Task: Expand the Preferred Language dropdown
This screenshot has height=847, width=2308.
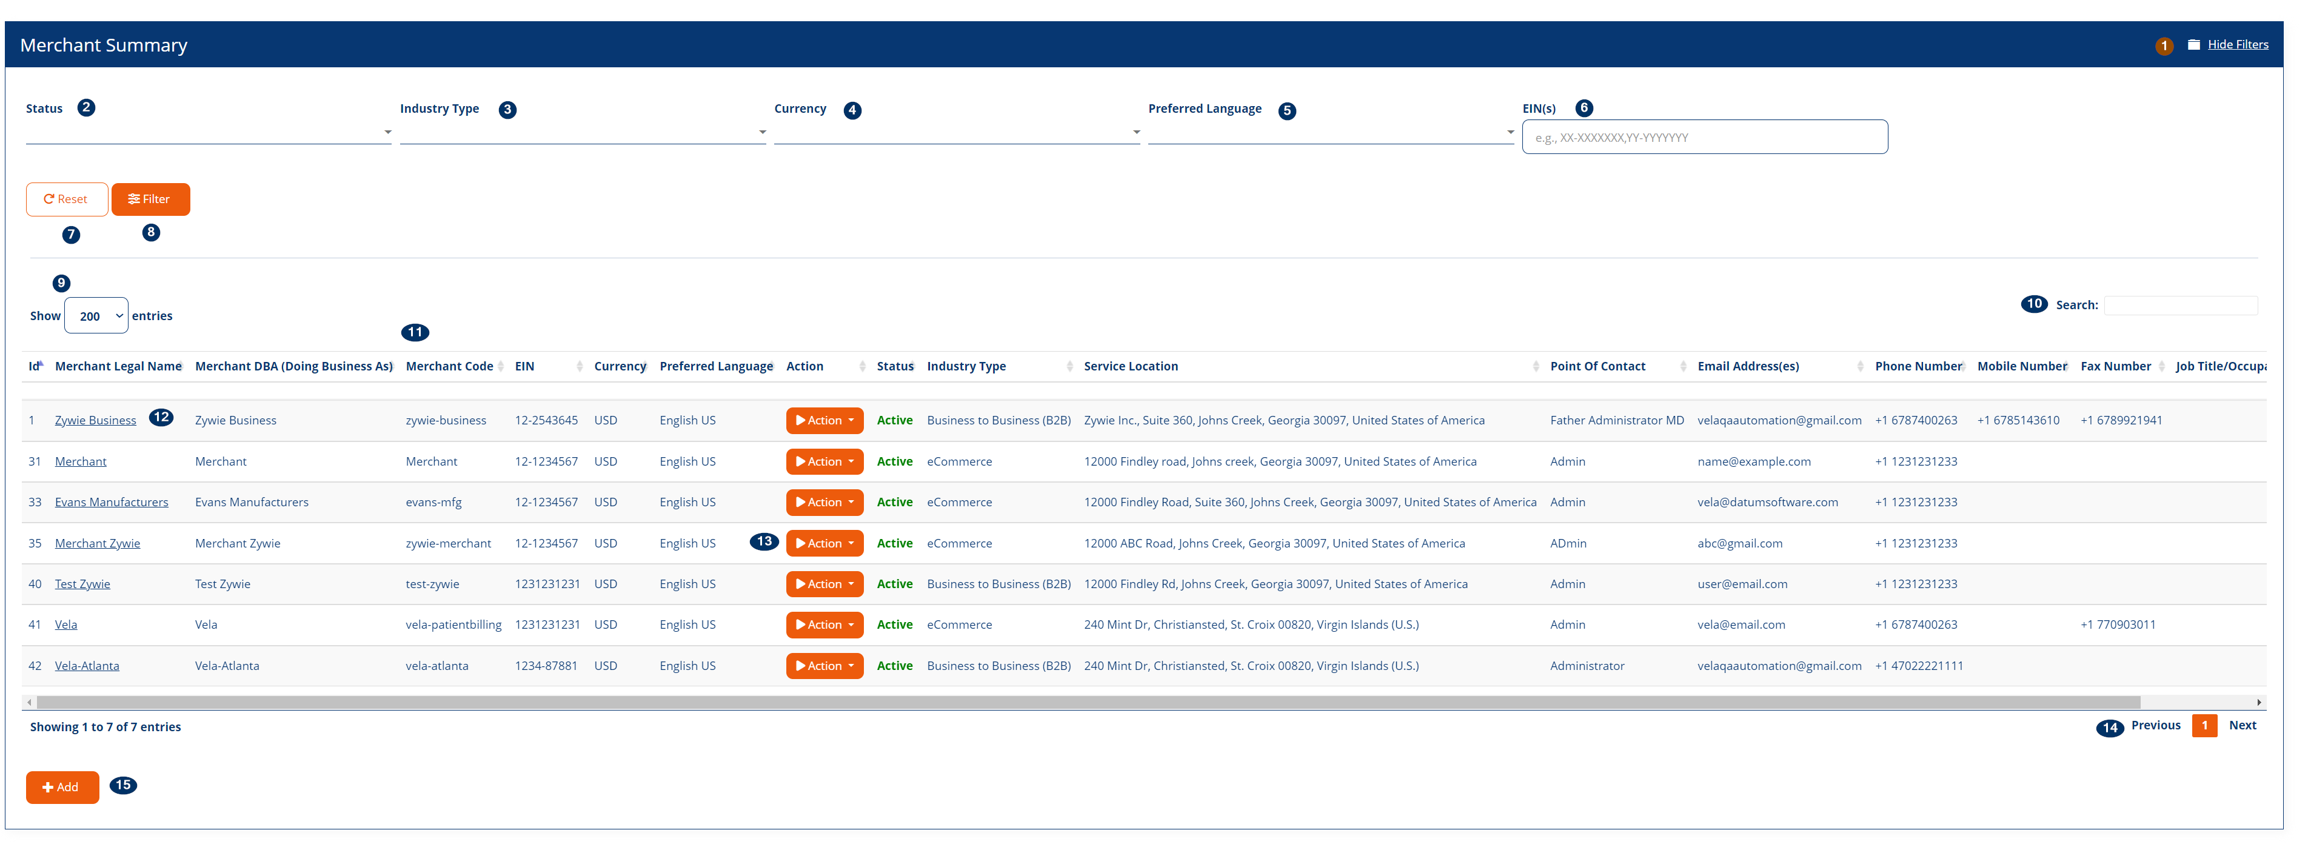Action: point(1331,132)
